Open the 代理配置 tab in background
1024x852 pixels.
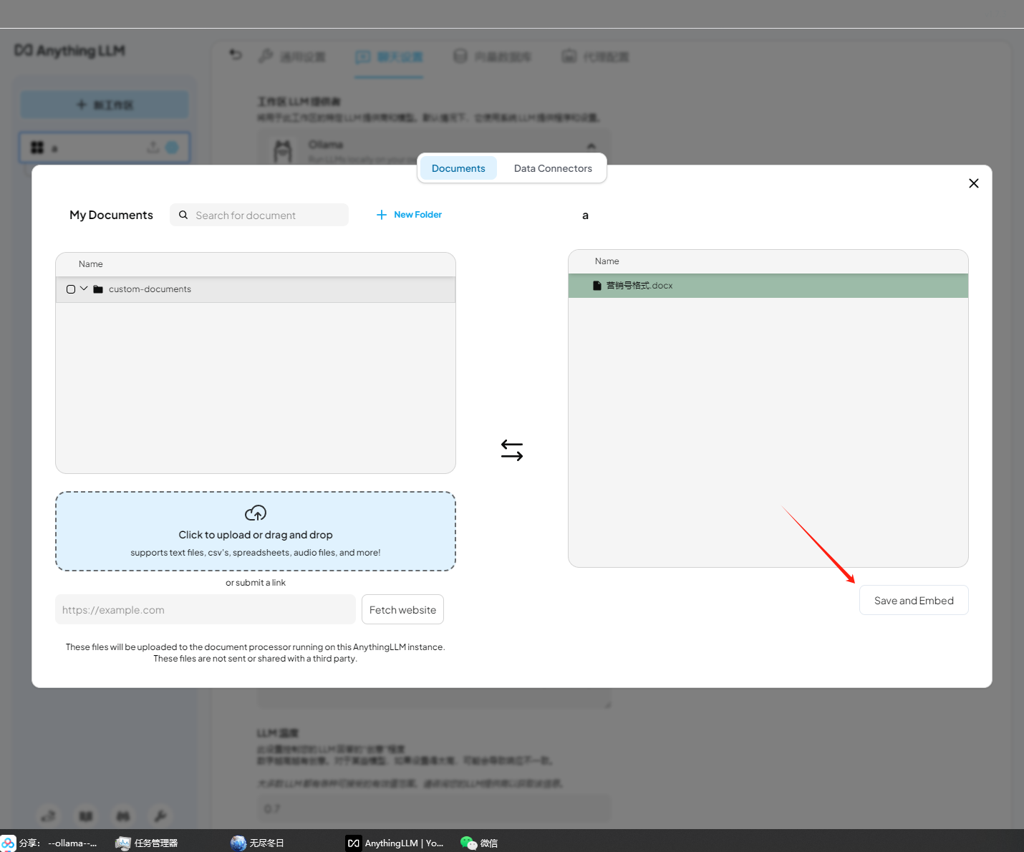596,57
